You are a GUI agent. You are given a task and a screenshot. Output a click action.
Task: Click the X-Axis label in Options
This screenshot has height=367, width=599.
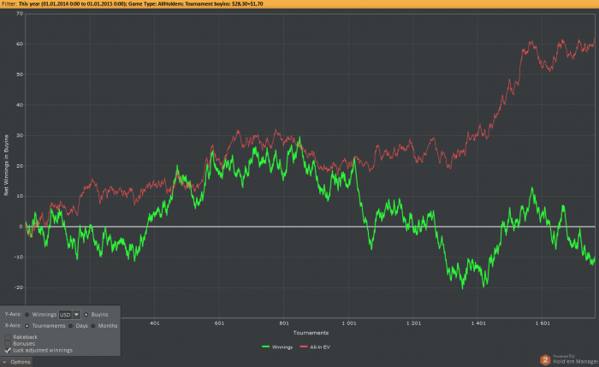(x=13, y=325)
